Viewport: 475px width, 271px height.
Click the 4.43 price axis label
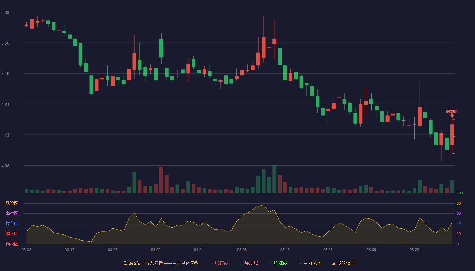pos(5,135)
